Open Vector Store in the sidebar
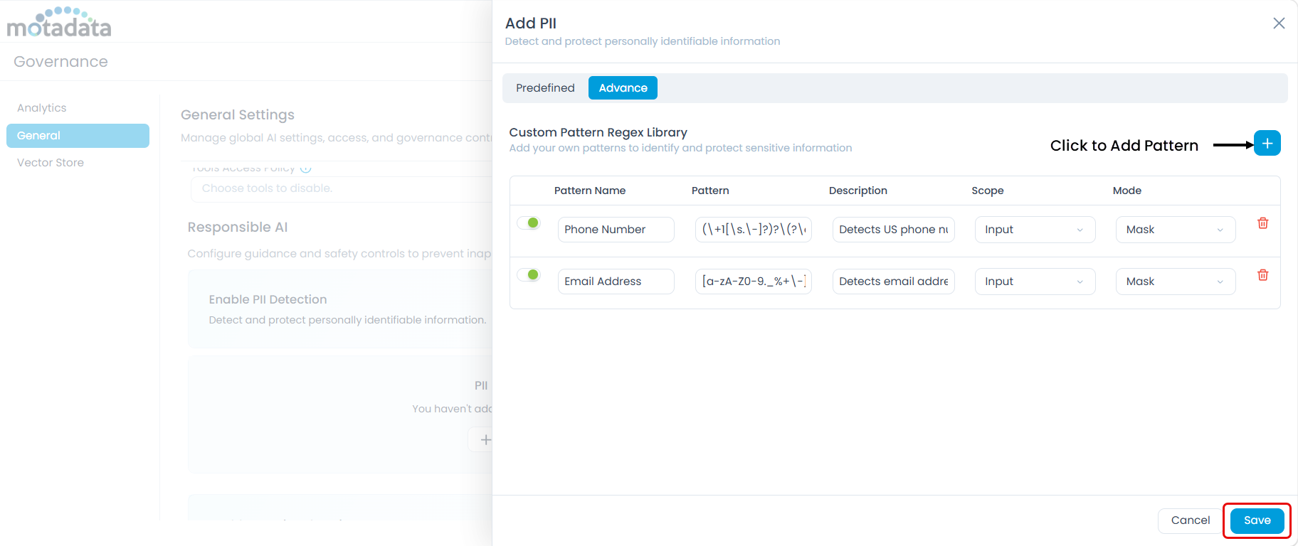 (x=51, y=163)
